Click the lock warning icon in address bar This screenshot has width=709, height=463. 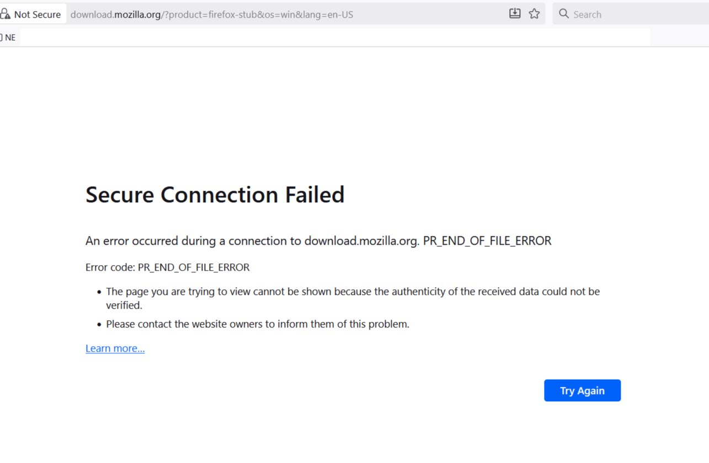pyautogui.click(x=5, y=14)
